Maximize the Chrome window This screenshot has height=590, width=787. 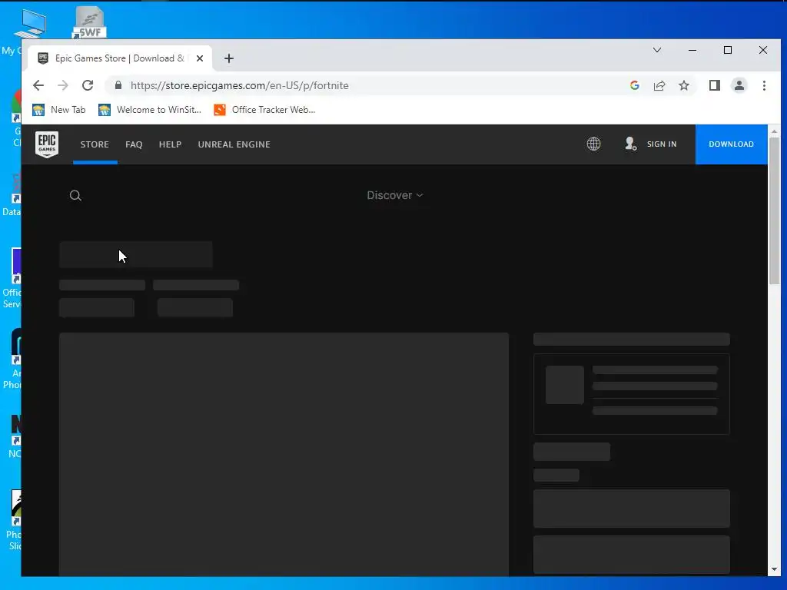[x=727, y=50]
